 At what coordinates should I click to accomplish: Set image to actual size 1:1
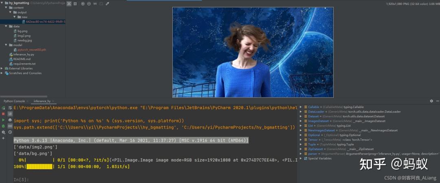point(95,4)
